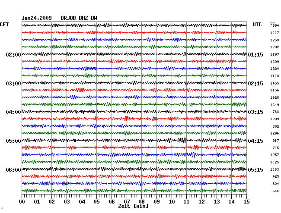Select the CET time label "06:00"

click(13, 169)
